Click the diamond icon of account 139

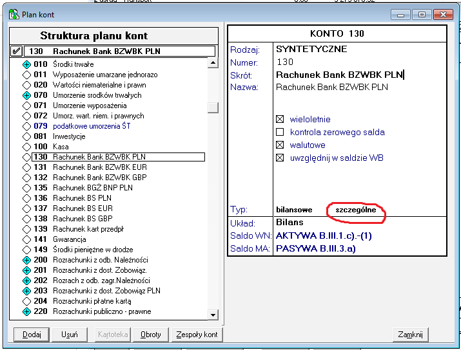click(26, 229)
